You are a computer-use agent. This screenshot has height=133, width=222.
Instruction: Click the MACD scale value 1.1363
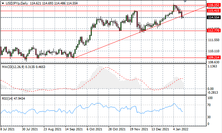click(212, 66)
